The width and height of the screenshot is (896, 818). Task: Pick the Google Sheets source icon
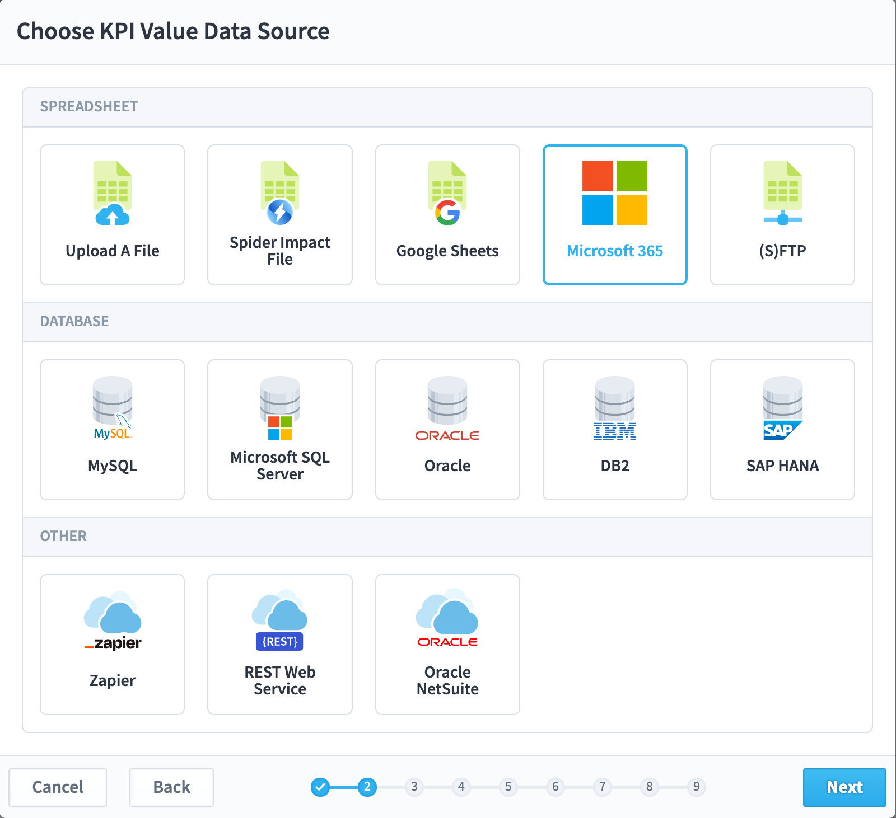[x=447, y=193]
